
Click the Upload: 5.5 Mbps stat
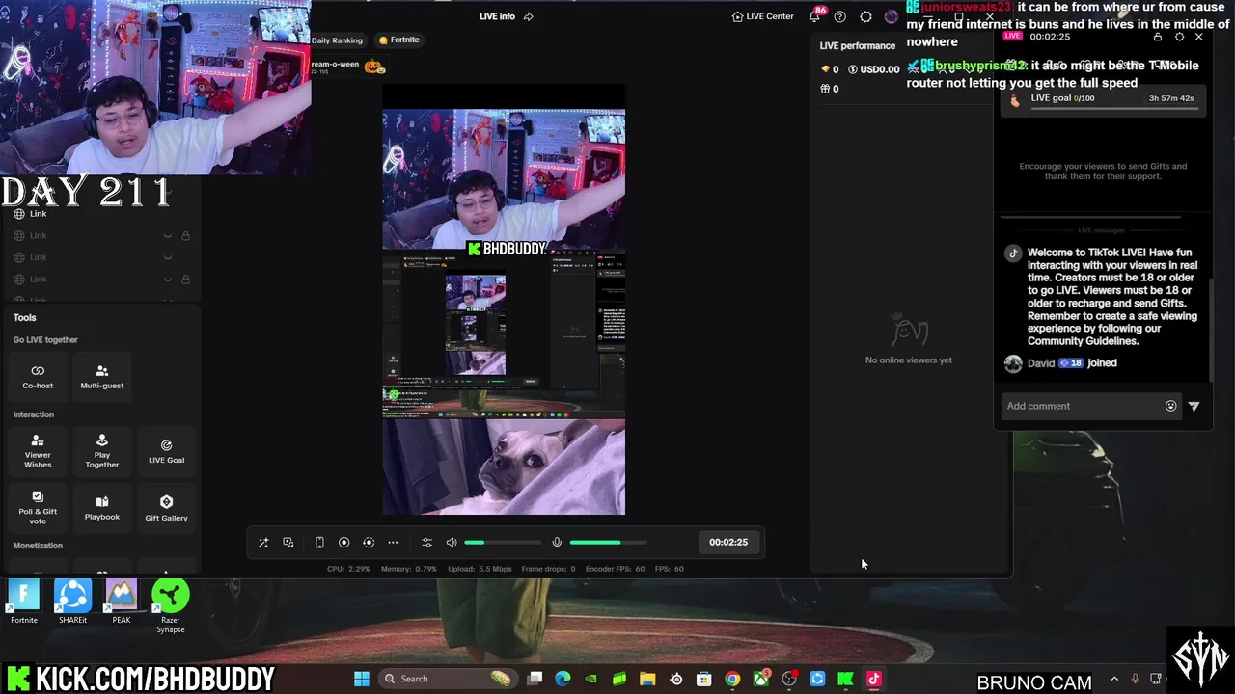pos(480,569)
